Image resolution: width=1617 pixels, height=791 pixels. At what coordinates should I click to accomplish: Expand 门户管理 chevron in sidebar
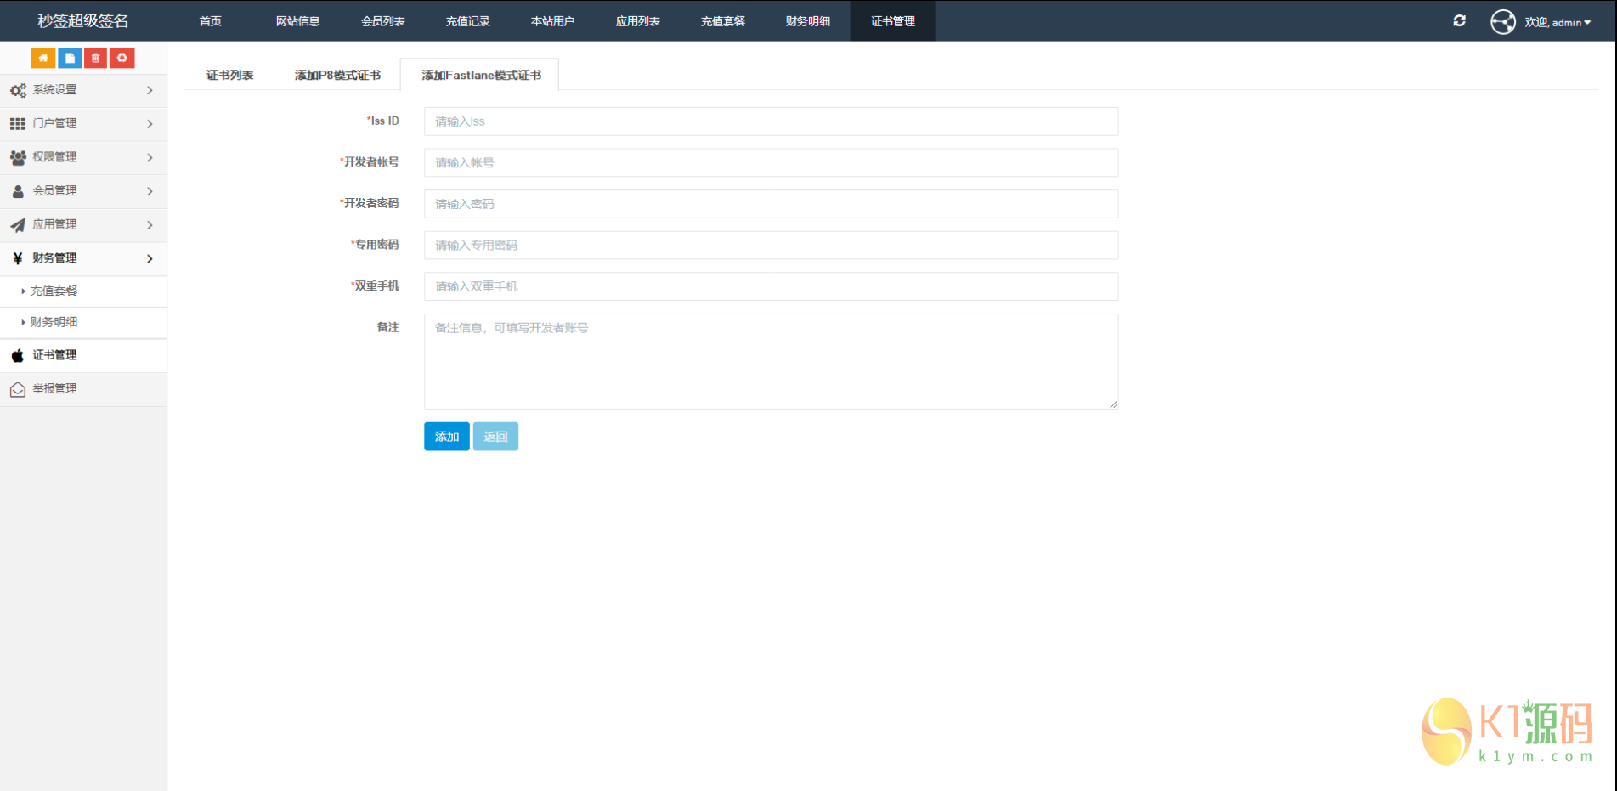click(x=150, y=124)
